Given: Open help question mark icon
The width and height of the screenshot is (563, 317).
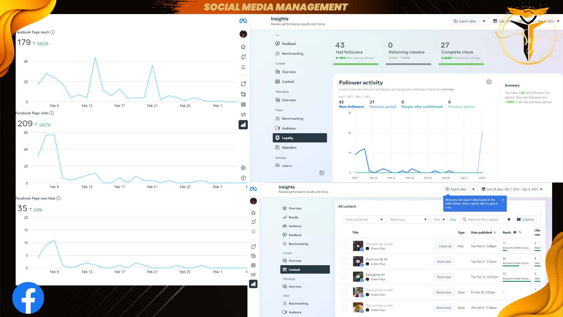Looking at the screenshot, I should (243, 178).
